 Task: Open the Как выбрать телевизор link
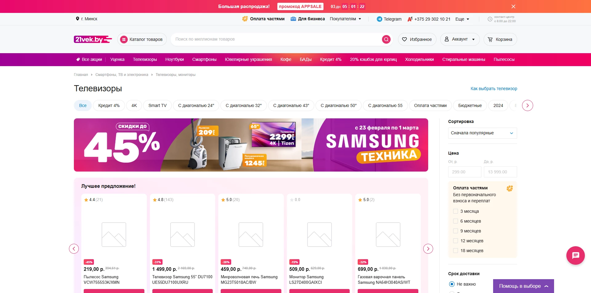pyautogui.click(x=493, y=89)
